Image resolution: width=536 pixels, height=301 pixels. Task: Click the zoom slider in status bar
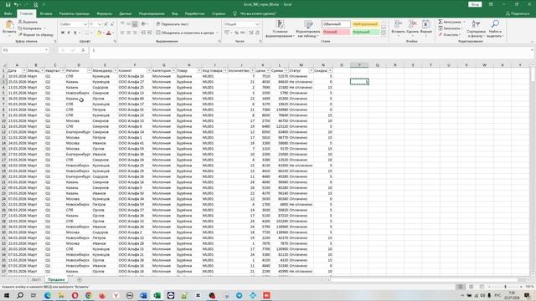(505, 287)
